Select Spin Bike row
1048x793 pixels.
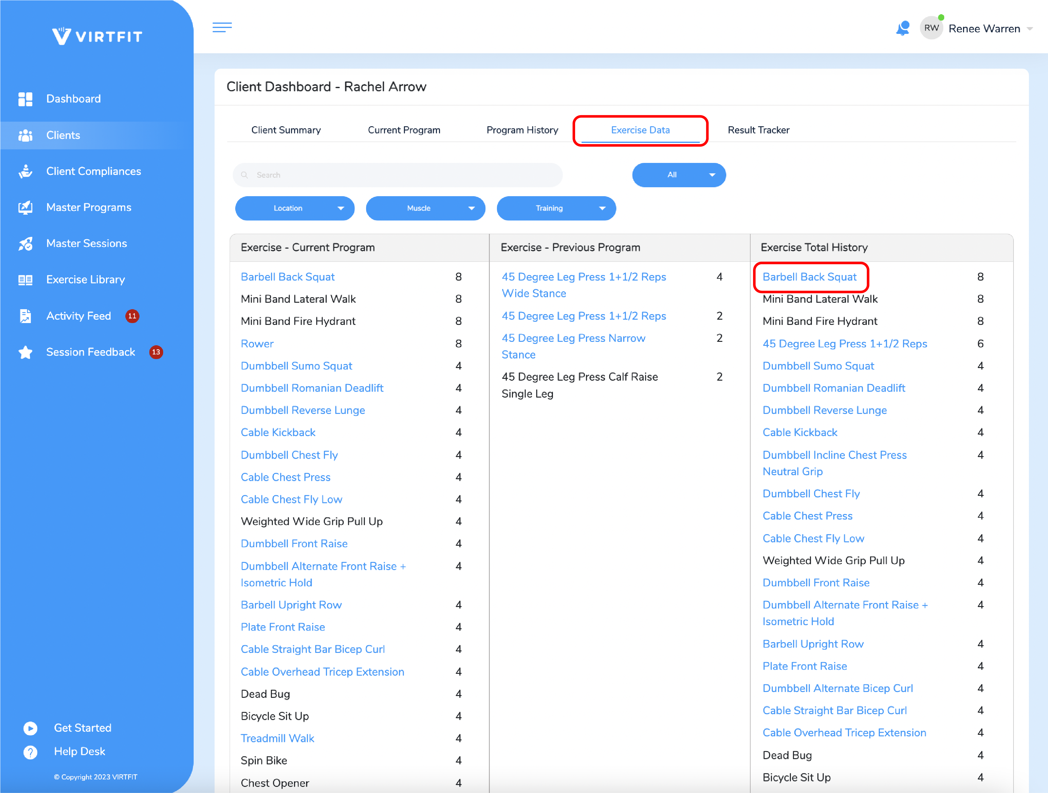(x=264, y=761)
